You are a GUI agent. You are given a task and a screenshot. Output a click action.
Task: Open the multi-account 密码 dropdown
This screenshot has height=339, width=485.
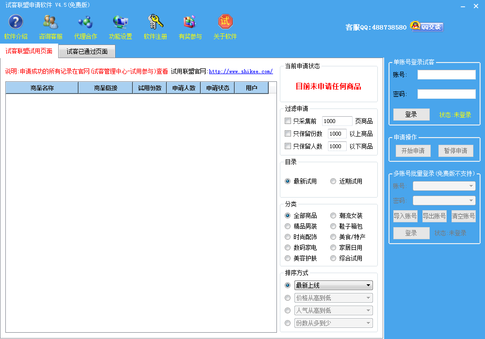[444, 200]
